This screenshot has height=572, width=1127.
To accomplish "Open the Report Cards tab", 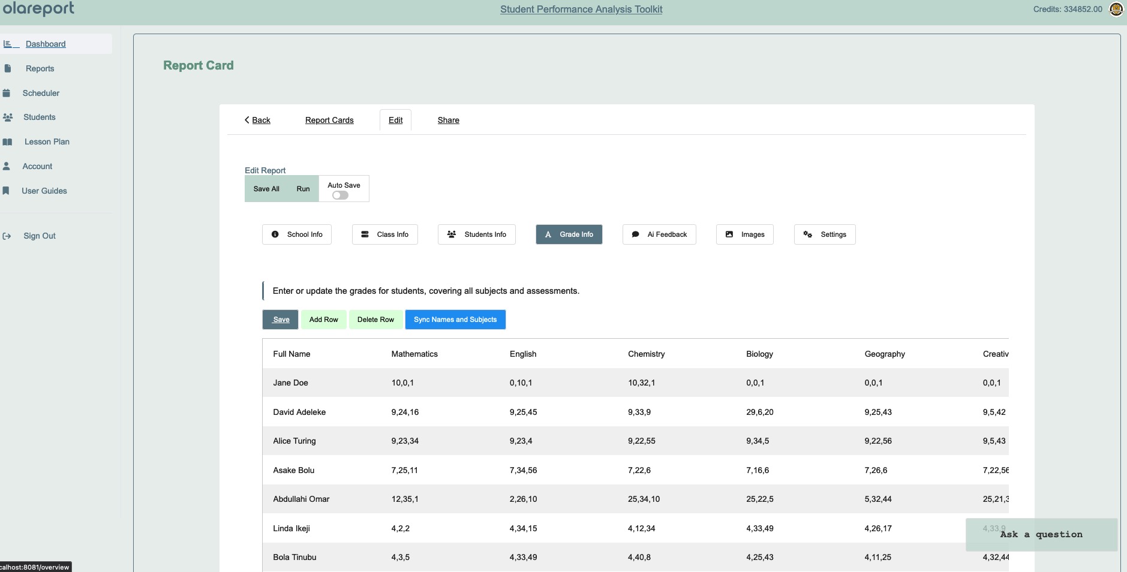I will (x=329, y=120).
